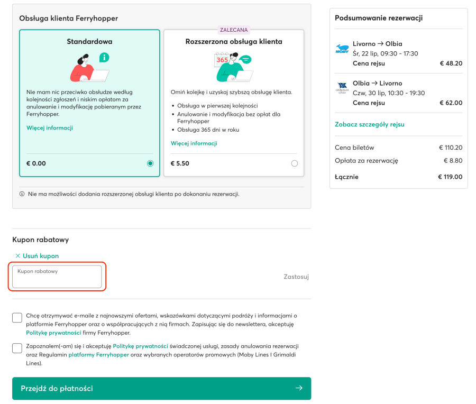Click the € 62.00 fare price
Screen dimensions: 476x404
451,103
